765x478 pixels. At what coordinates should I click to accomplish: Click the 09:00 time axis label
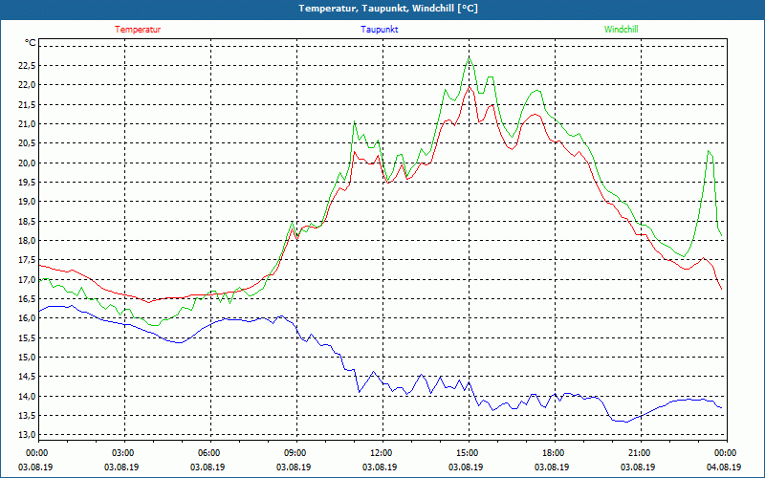(x=297, y=453)
